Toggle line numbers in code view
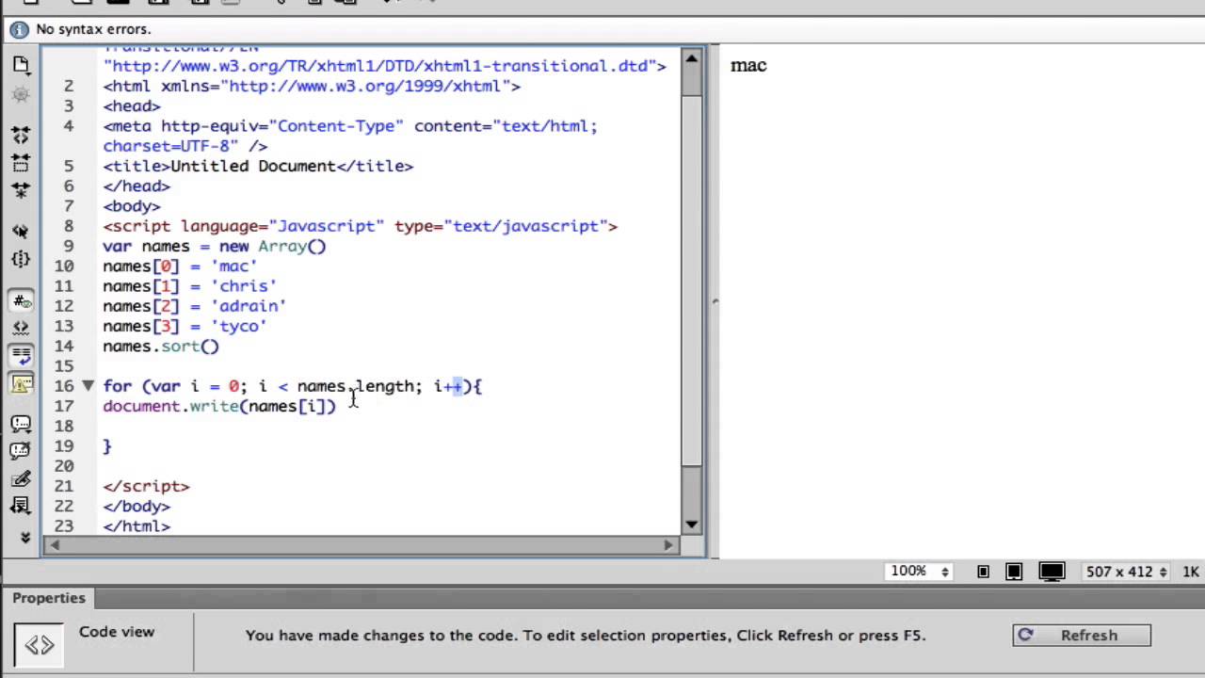Screen dimensions: 1205x678 pos(21,301)
